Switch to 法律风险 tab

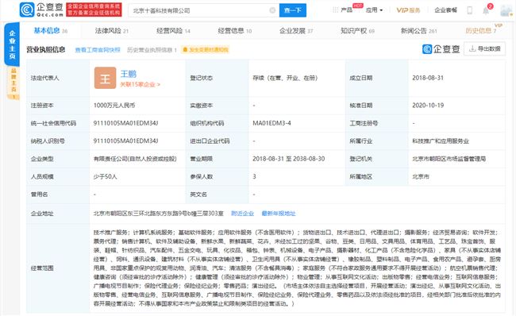112,31
